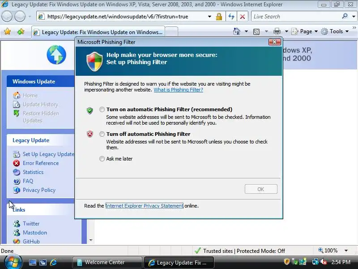This screenshot has height=269, width=358.
Task: Click the sidebar scroll down arrow
Action: 91,240
